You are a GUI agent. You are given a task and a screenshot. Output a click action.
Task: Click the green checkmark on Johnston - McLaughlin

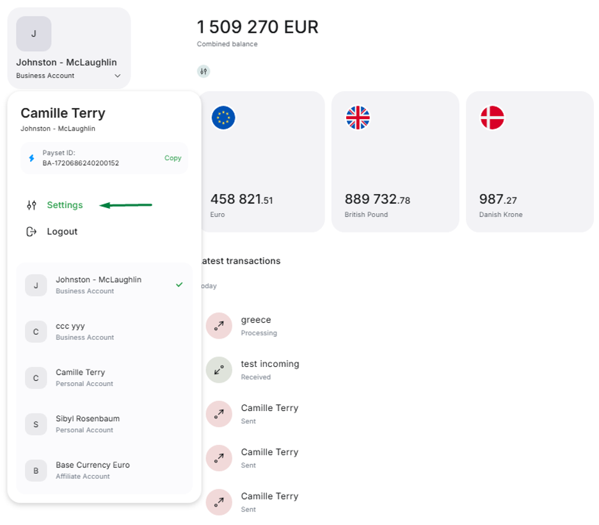click(179, 284)
